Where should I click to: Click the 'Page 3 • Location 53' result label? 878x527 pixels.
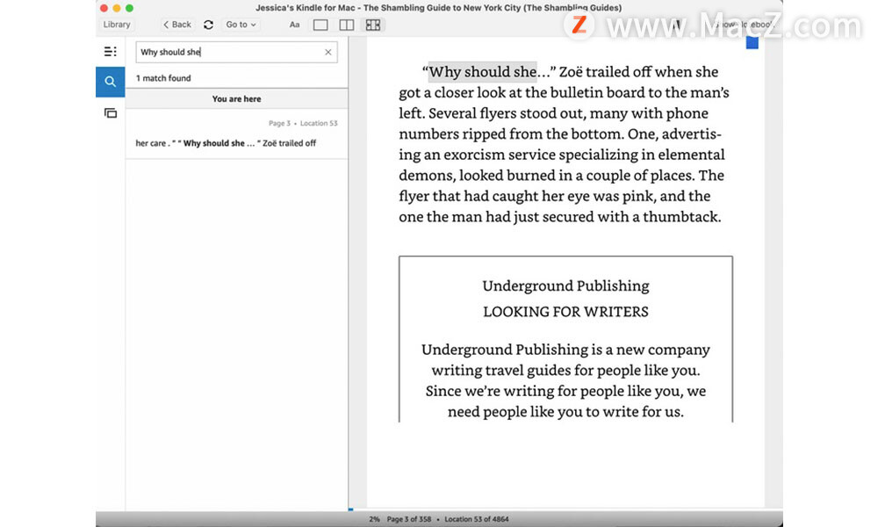coord(303,123)
